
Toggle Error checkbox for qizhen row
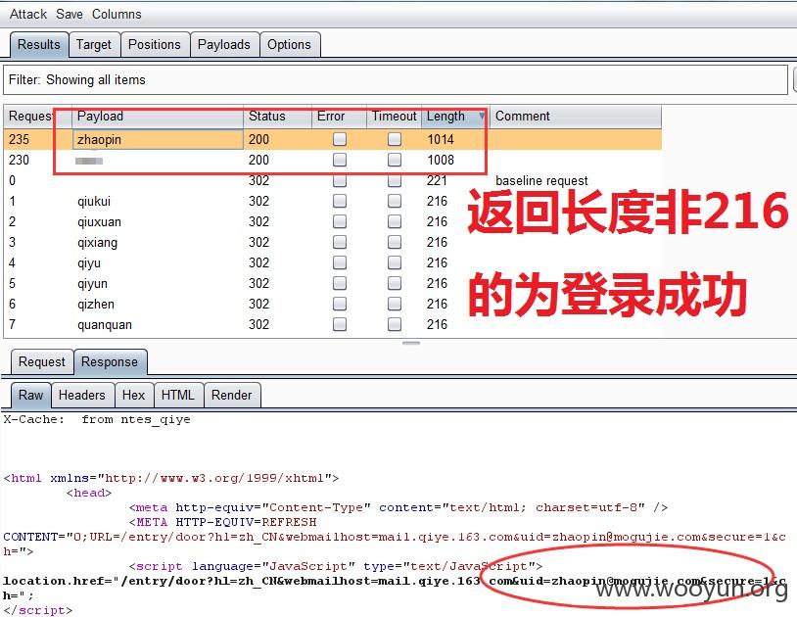pos(340,304)
